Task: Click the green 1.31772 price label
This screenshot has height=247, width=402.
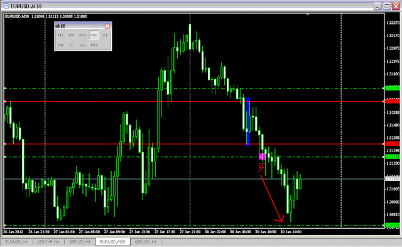Action: [x=393, y=88]
